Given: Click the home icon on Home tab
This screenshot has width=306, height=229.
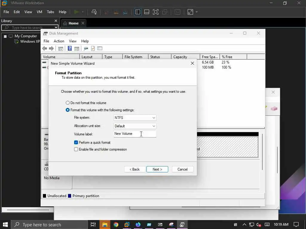Looking at the screenshot, I should 65,23.
